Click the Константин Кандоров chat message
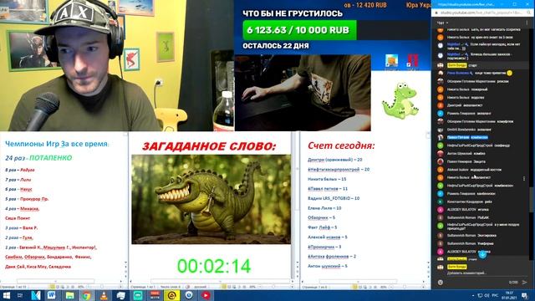This screenshot has width=535, height=301. [x=469, y=202]
